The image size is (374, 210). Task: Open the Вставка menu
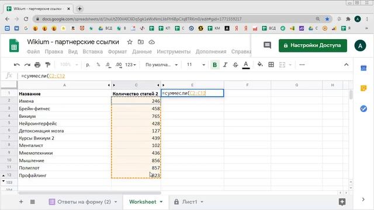tap(92, 52)
